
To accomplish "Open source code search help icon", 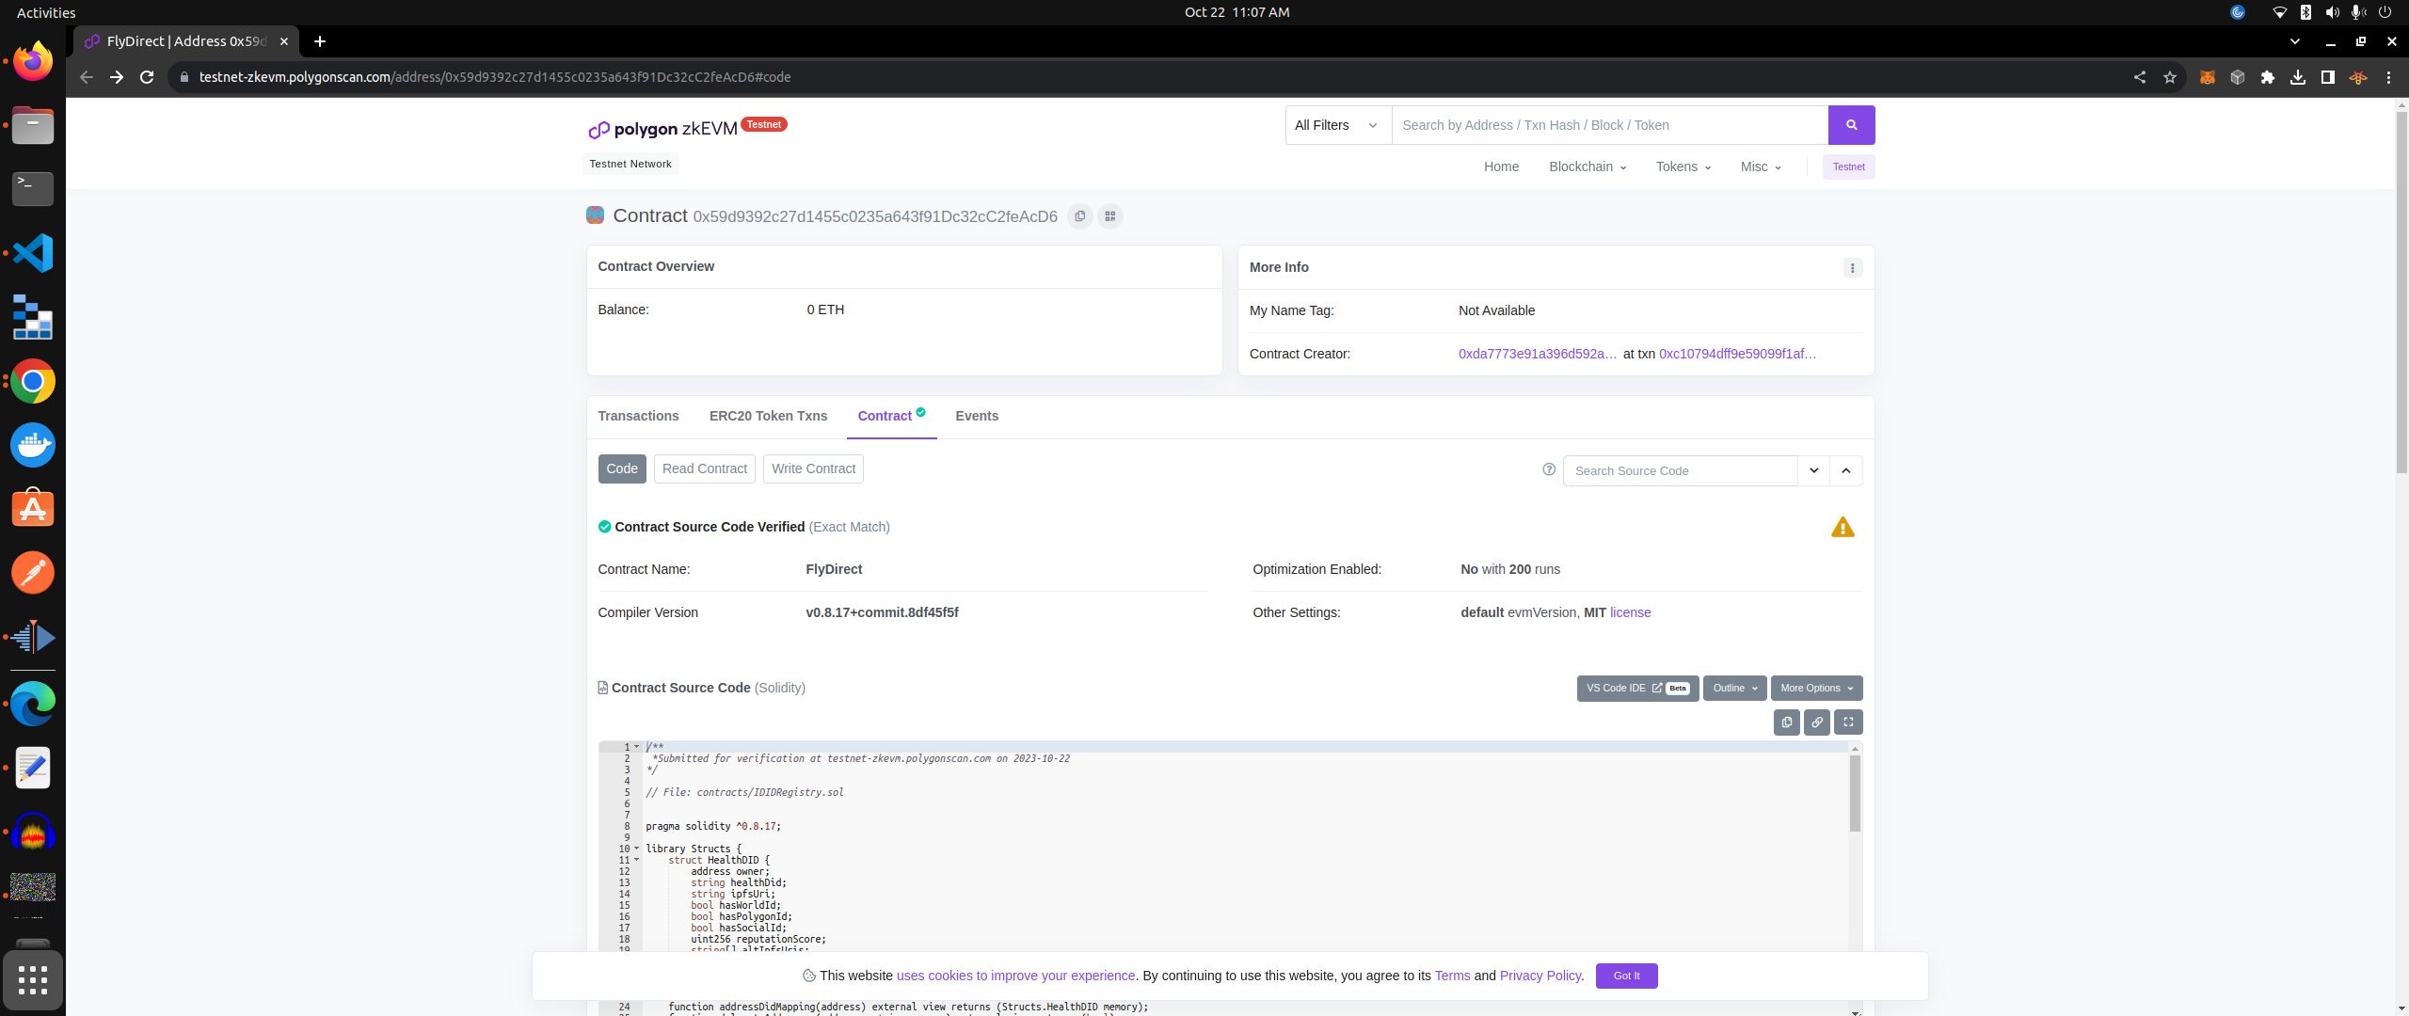I will point(1549,469).
